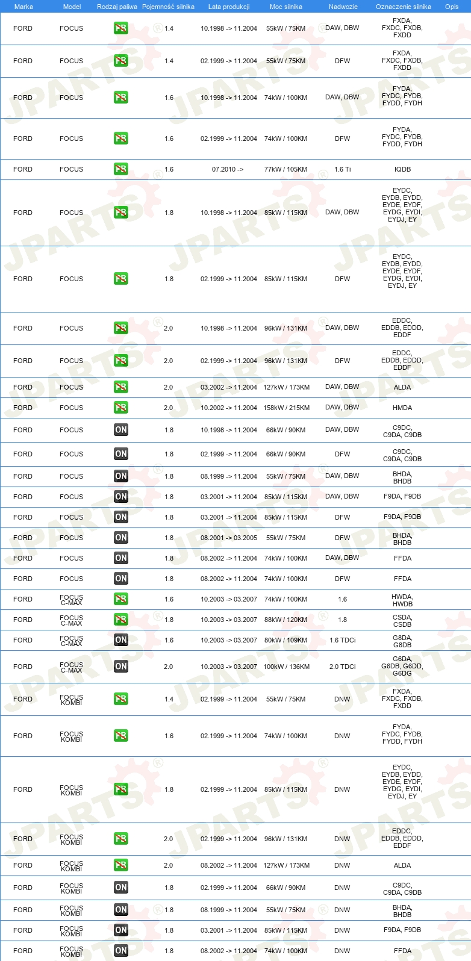Click the diesel ON icon in the 2.0 TDCi row
This screenshot has height=961, width=471.
tap(121, 667)
